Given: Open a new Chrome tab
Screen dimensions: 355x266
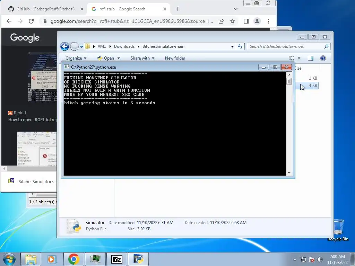Looking at the screenshot, I should [178, 9].
